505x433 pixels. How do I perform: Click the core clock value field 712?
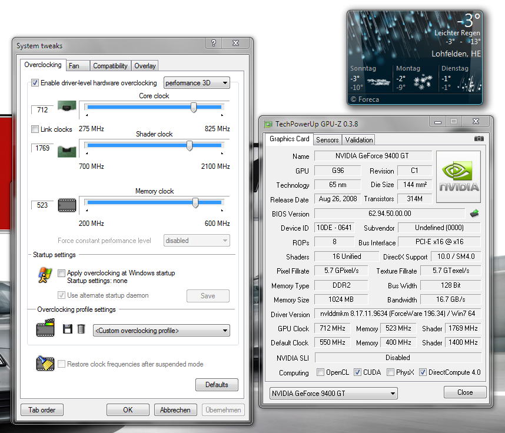click(42, 110)
